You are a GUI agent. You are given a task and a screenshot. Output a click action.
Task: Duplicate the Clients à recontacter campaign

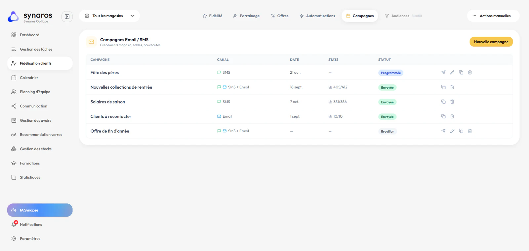point(443,116)
